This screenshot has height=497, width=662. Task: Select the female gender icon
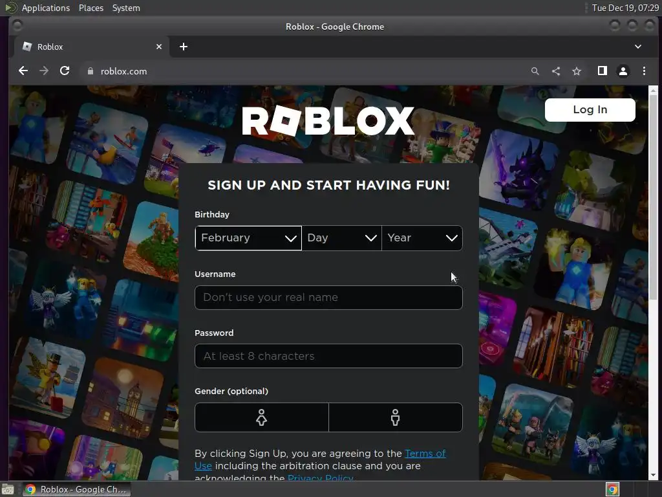pyautogui.click(x=261, y=417)
